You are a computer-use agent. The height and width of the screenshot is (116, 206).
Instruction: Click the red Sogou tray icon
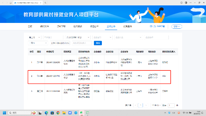point(179,113)
